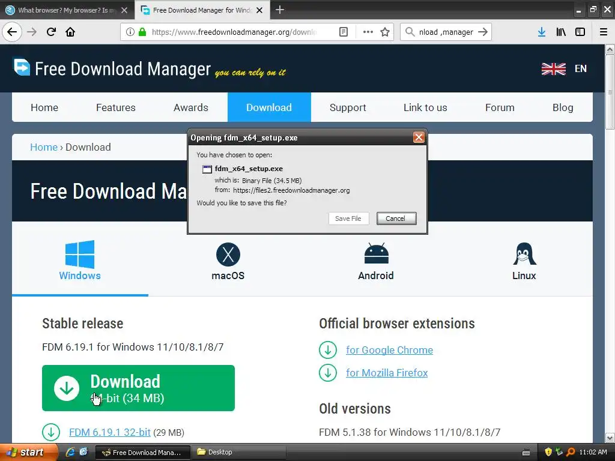Open the on-screen keyboard tray icon

click(x=526, y=453)
